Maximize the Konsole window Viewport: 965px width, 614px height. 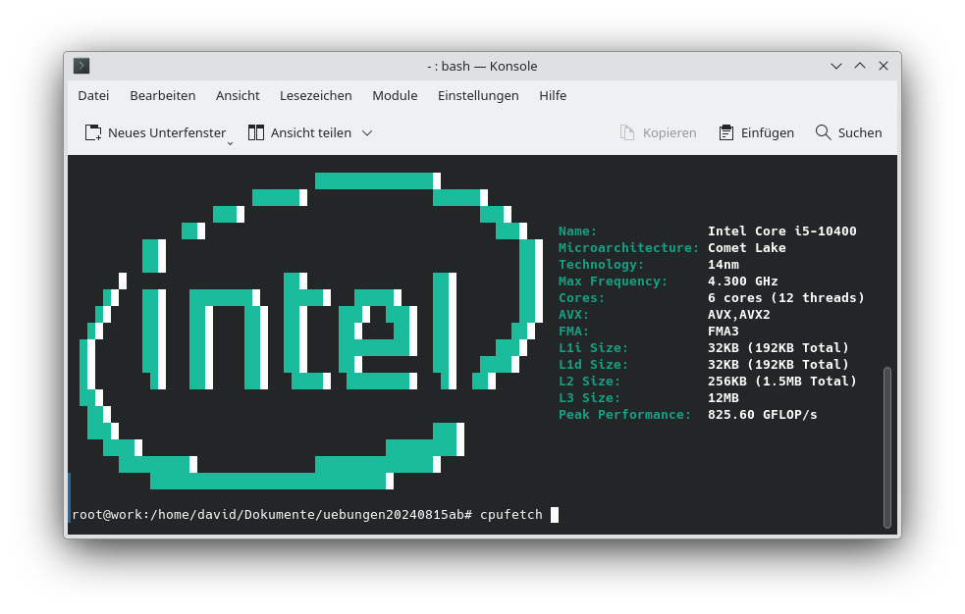coord(859,66)
